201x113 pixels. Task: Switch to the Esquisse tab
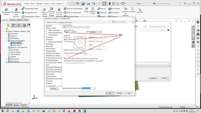(x=13, y=20)
